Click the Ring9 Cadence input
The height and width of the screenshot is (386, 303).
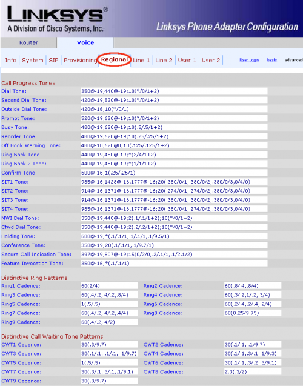(x=109, y=322)
